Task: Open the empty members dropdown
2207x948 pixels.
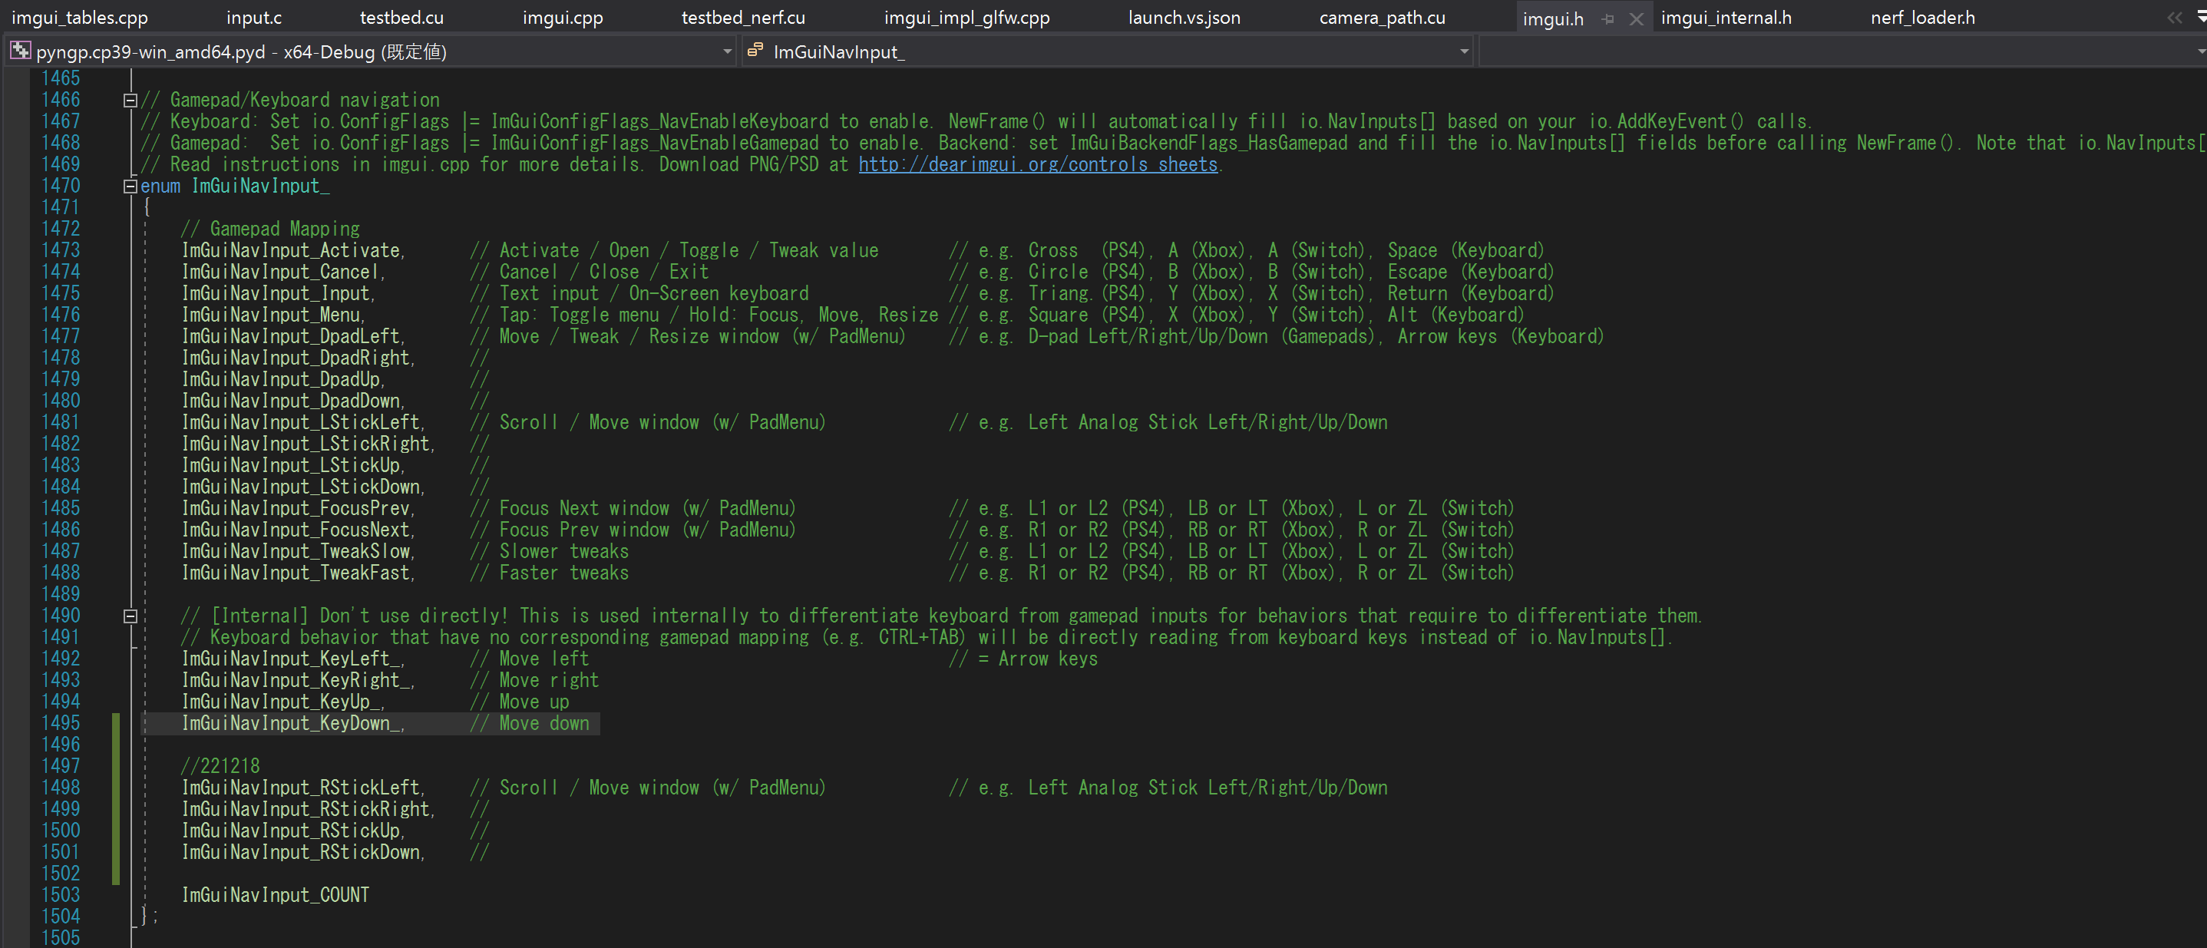Action: [x=2200, y=51]
